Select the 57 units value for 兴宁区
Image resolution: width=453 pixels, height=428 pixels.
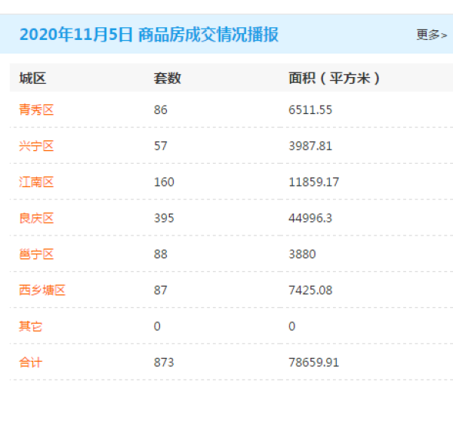point(160,146)
